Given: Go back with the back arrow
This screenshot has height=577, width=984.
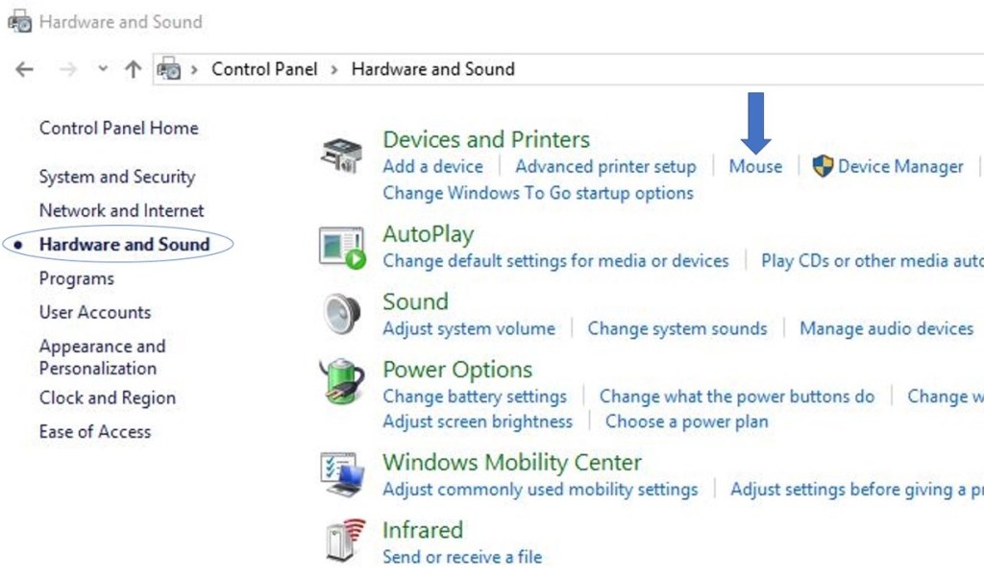Looking at the screenshot, I should click(24, 69).
